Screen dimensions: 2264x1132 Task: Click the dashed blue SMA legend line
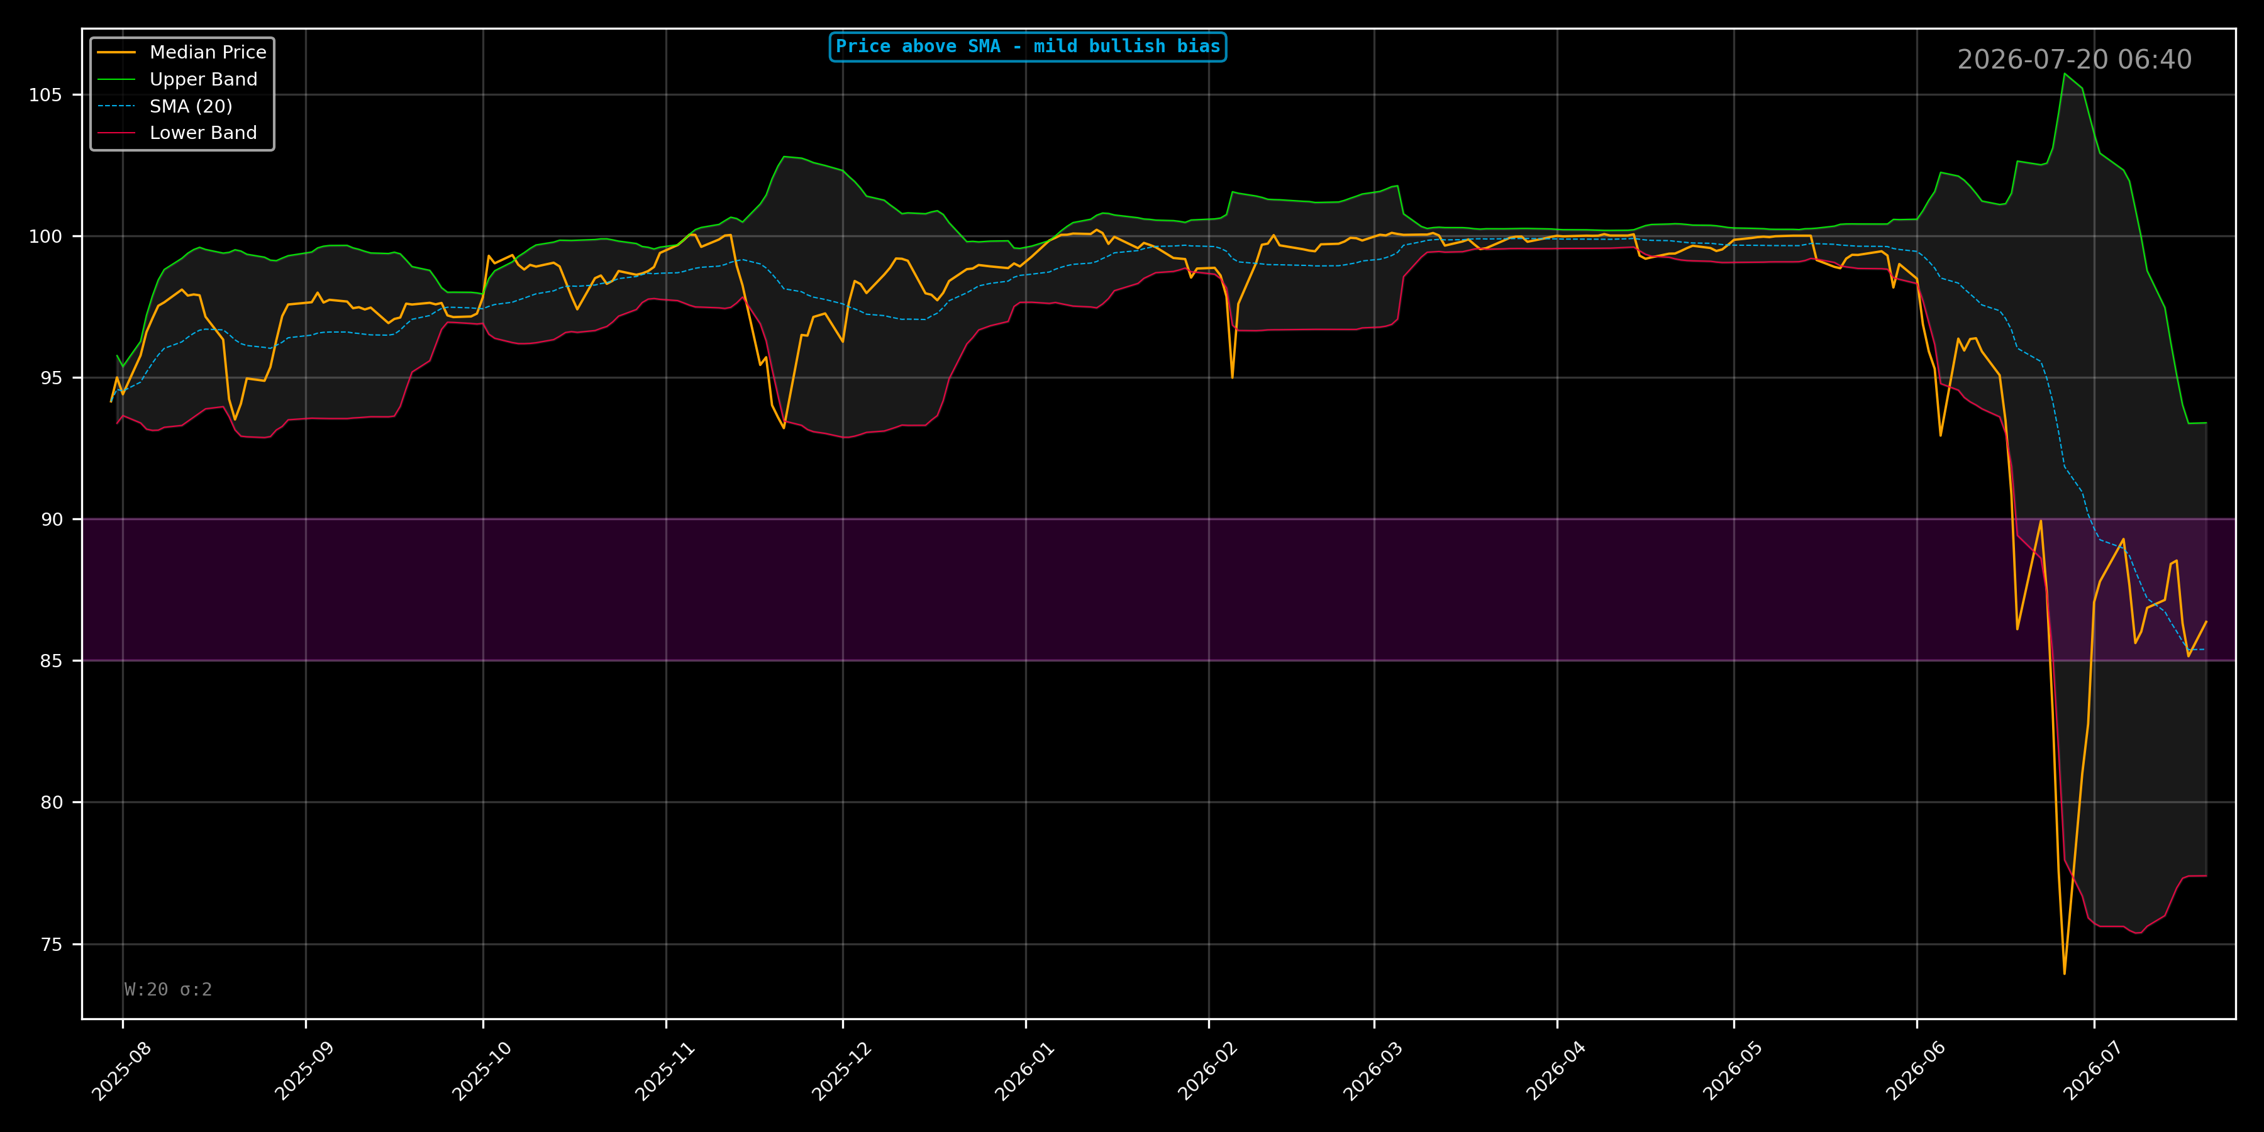pyautogui.click(x=116, y=106)
